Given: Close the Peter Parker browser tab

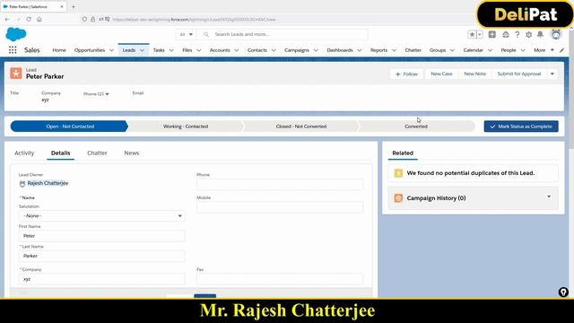Looking at the screenshot, I should 62,6.
